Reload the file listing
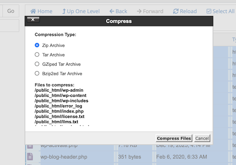 (x=176, y=11)
